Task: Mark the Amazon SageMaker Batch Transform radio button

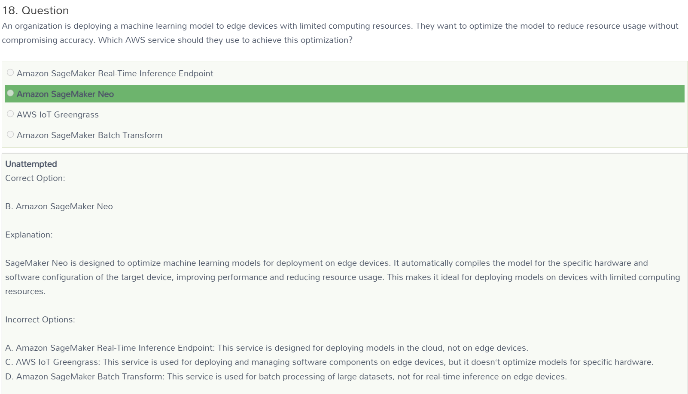Action: 10,135
